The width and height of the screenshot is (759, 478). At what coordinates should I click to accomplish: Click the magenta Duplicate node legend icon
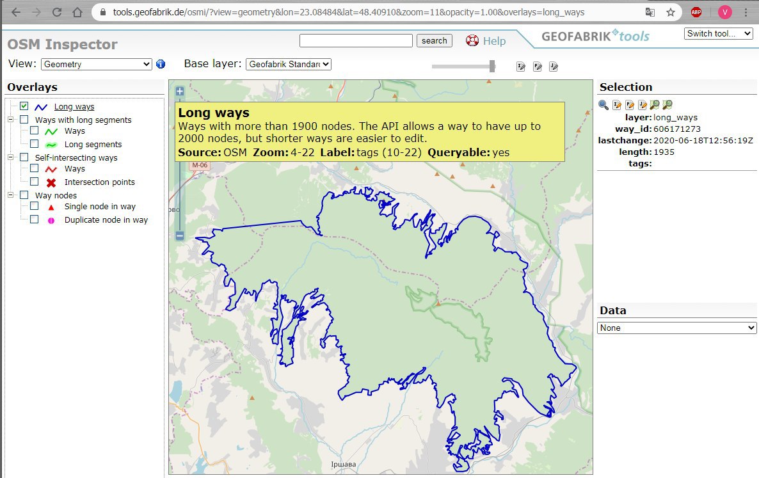point(51,221)
